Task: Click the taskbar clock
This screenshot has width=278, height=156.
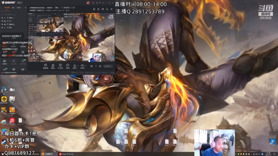Action: click(268, 154)
